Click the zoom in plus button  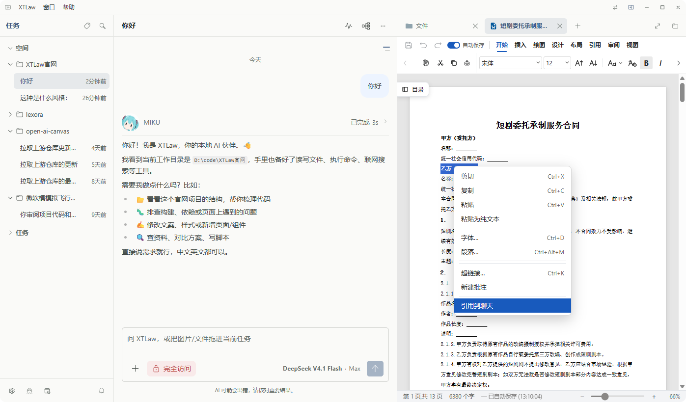click(x=654, y=396)
